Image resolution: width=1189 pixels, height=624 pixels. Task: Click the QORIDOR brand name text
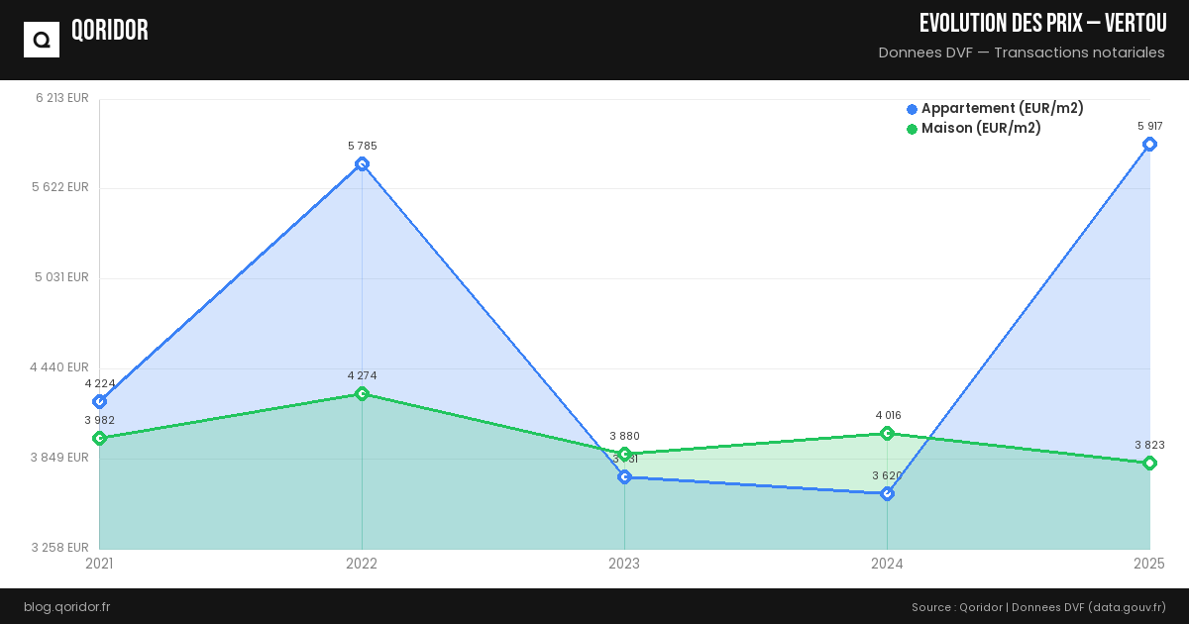click(x=110, y=31)
